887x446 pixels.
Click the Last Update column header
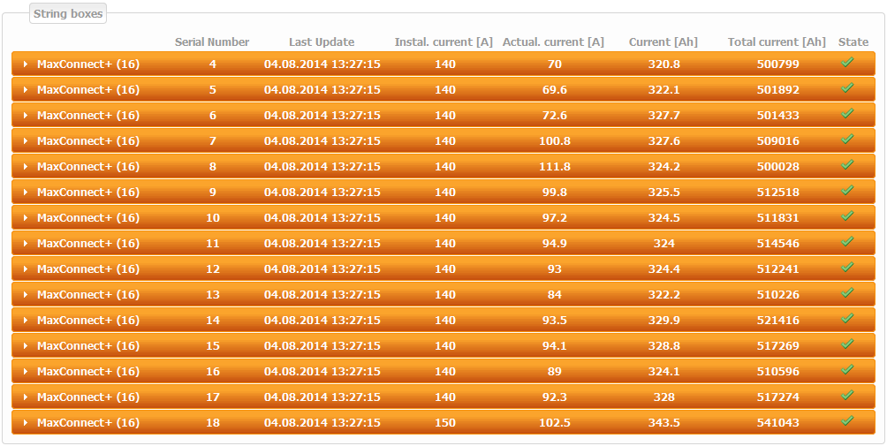(x=322, y=42)
